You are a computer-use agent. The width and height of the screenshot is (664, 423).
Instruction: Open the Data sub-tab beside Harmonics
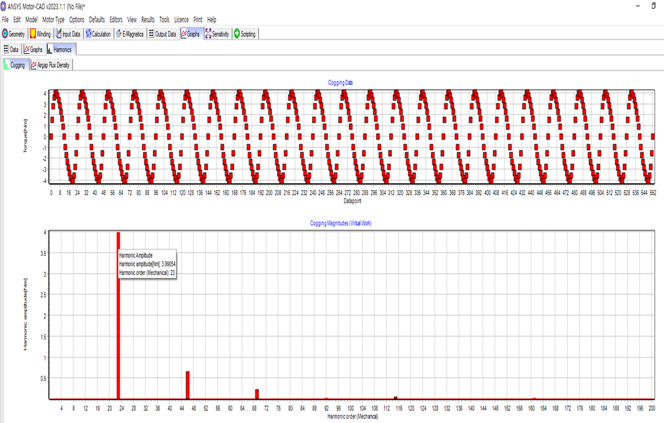pyautogui.click(x=11, y=50)
